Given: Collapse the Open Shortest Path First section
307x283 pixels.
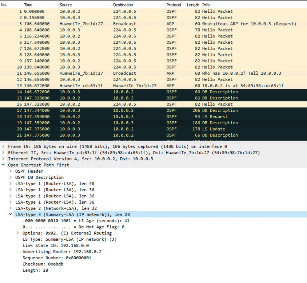Looking at the screenshot, I should 3,165.
